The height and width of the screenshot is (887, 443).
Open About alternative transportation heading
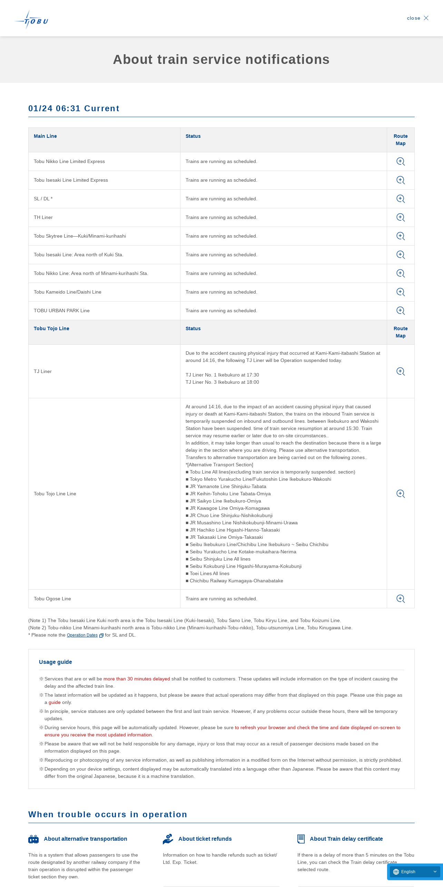click(x=86, y=839)
